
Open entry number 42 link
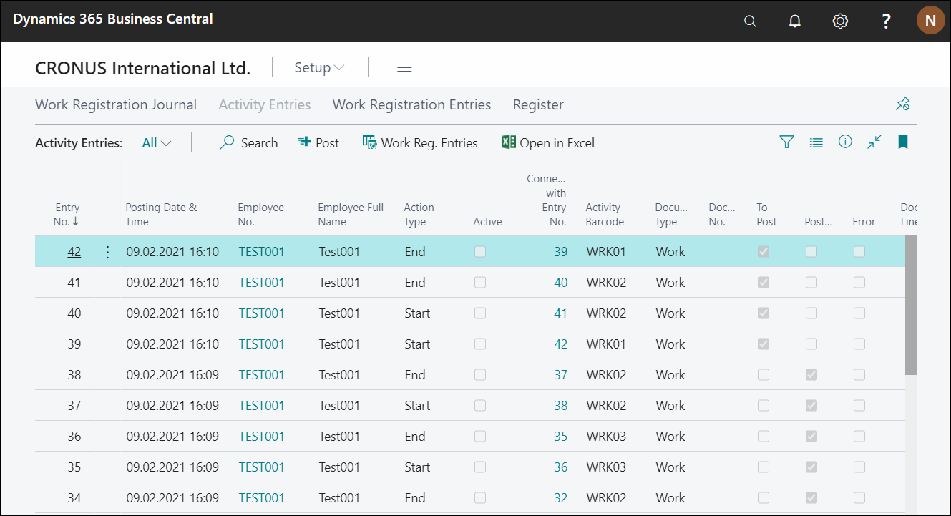pyautogui.click(x=74, y=252)
